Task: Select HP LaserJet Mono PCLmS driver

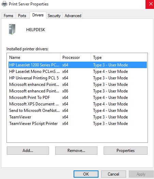Action: point(78,72)
